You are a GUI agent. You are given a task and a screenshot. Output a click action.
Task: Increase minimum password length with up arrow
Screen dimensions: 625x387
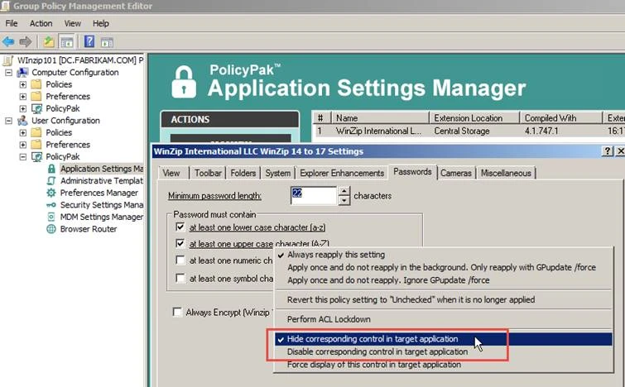(344, 191)
